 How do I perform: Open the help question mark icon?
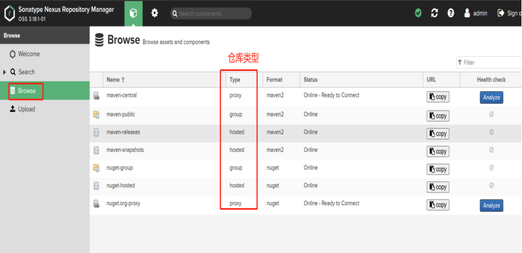coord(451,13)
